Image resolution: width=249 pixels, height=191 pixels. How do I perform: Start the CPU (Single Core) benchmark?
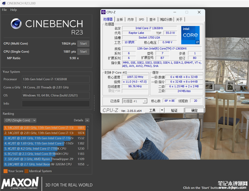[x=83, y=52]
